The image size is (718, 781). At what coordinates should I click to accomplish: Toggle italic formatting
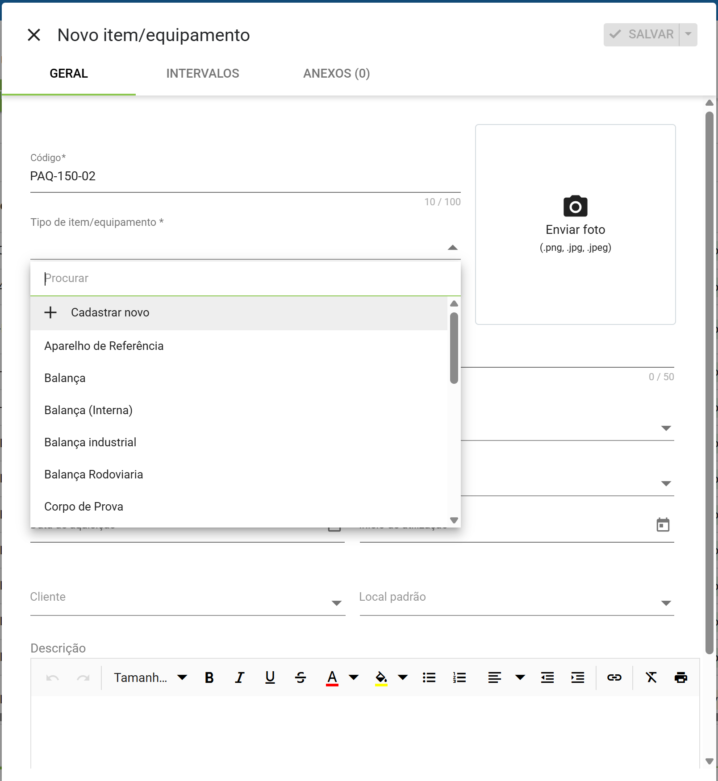point(240,678)
